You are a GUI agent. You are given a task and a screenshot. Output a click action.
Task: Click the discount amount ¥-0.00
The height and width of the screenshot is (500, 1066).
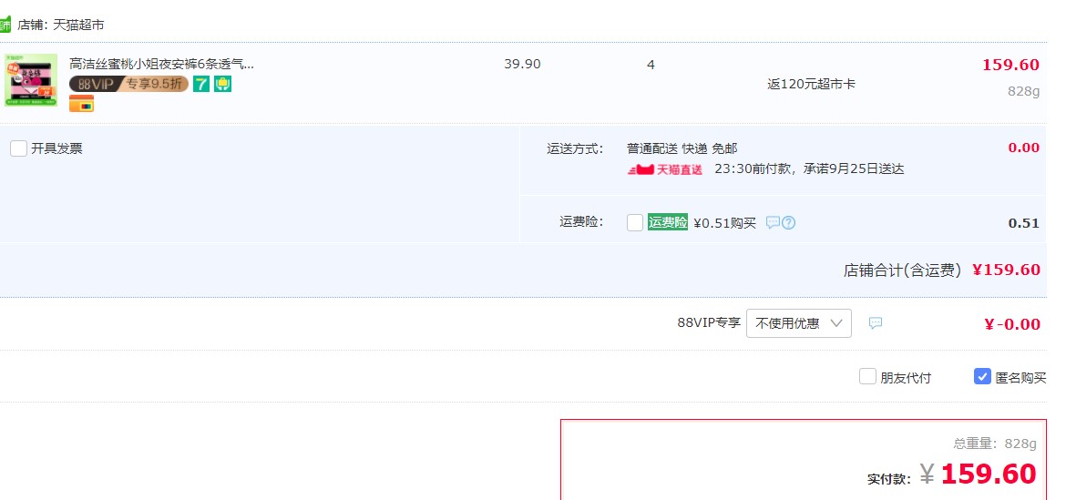1011,324
